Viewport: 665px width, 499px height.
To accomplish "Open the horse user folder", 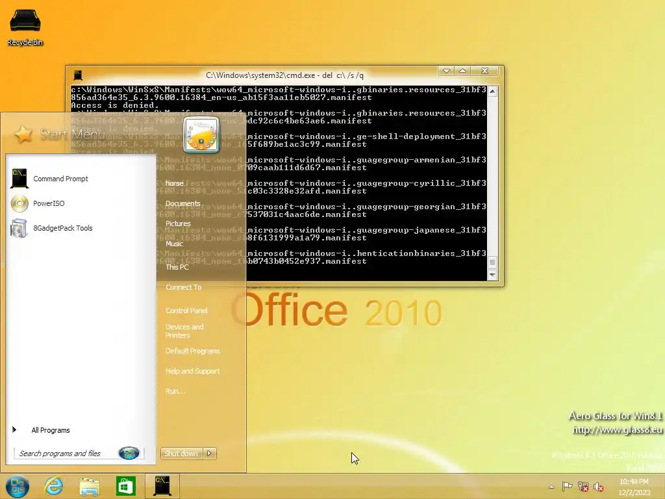I will (x=174, y=183).
